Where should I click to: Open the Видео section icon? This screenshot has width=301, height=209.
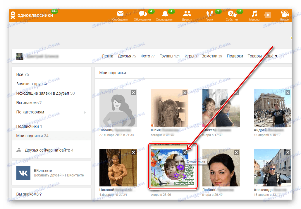[x=284, y=14]
